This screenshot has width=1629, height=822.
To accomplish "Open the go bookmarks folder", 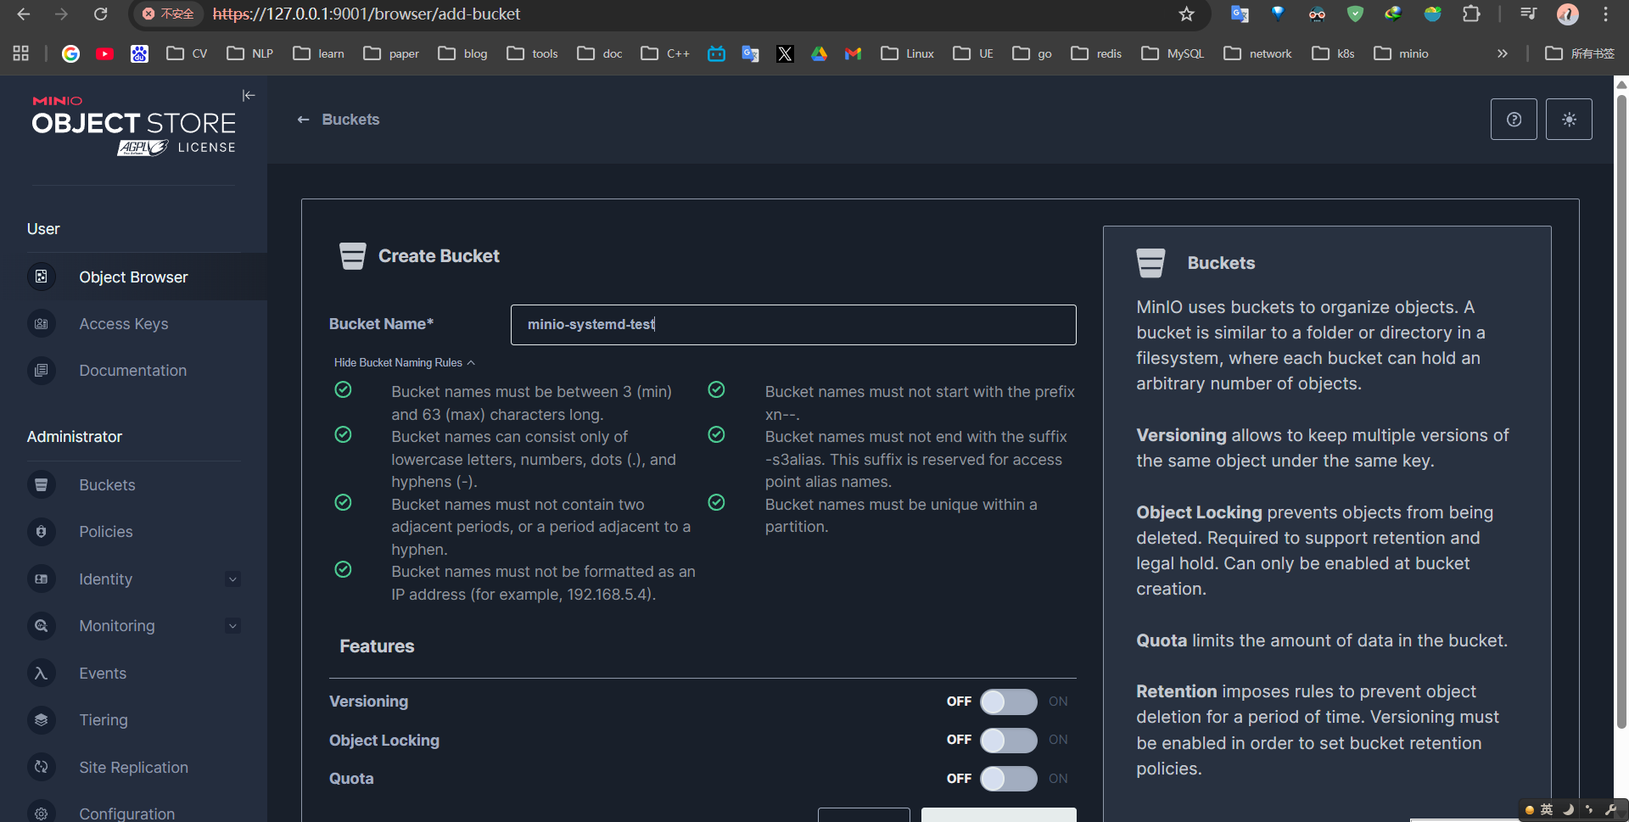I will coord(1033,53).
